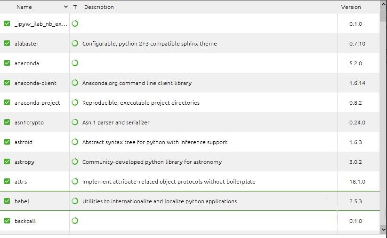
Task: Click the green circle icon for astropy
Action: click(x=75, y=161)
